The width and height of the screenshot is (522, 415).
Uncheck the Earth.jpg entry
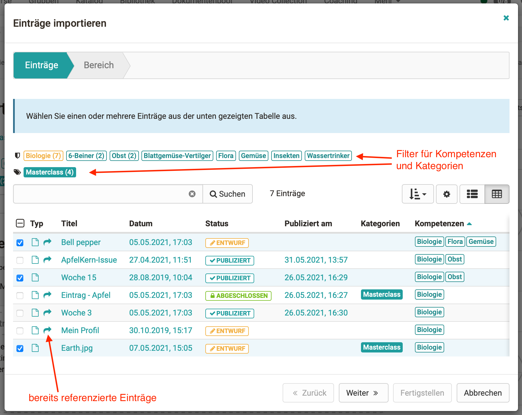click(x=20, y=348)
